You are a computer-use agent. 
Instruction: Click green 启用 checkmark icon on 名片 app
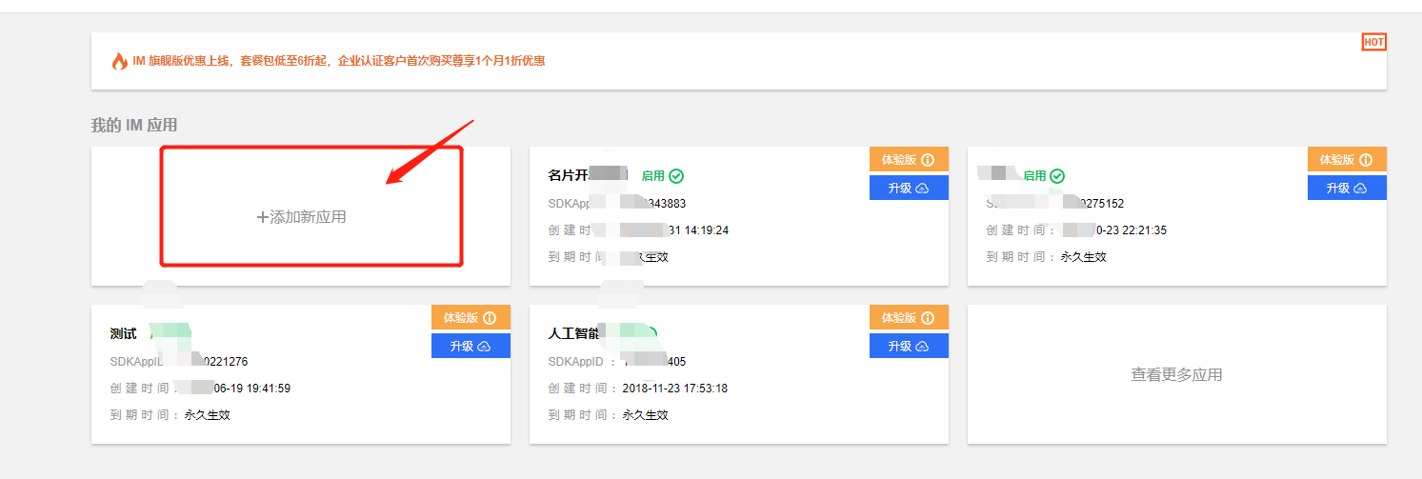[x=676, y=176]
